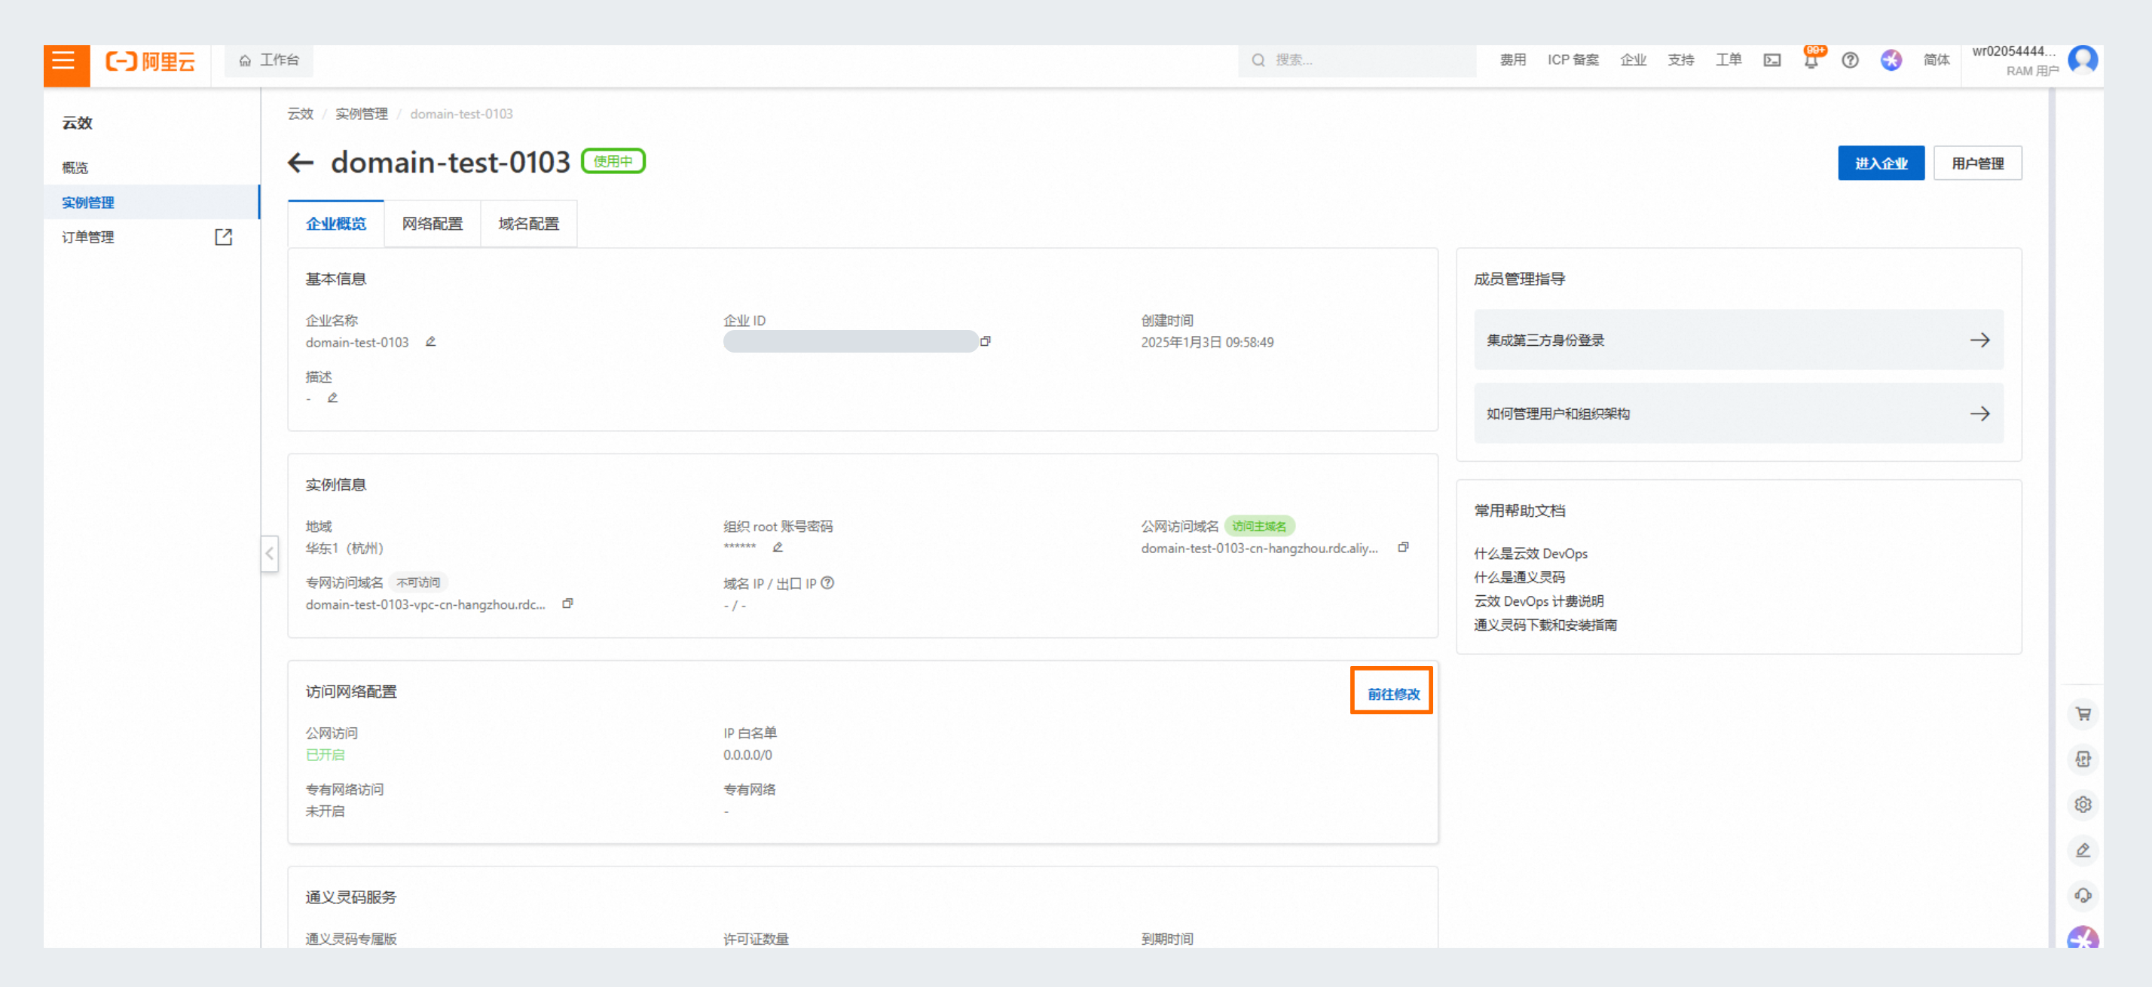The width and height of the screenshot is (2152, 987).
Task: Open 什么是云效 DevOps doc
Action: pyautogui.click(x=1530, y=554)
